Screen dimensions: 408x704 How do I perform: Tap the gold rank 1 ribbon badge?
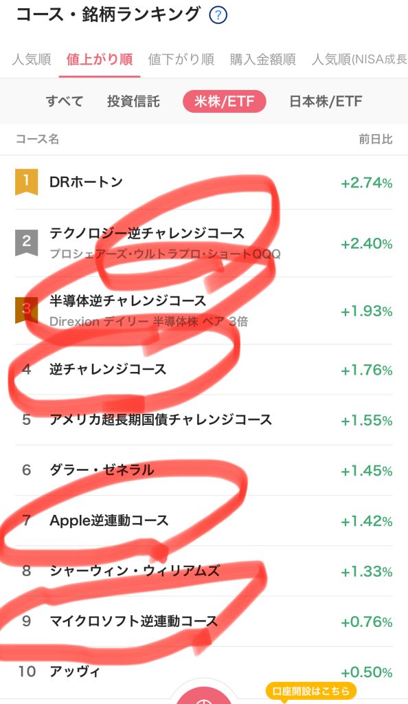click(27, 181)
